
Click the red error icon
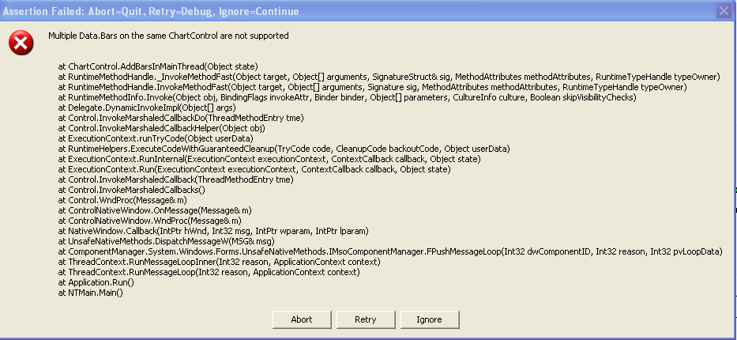click(21, 44)
